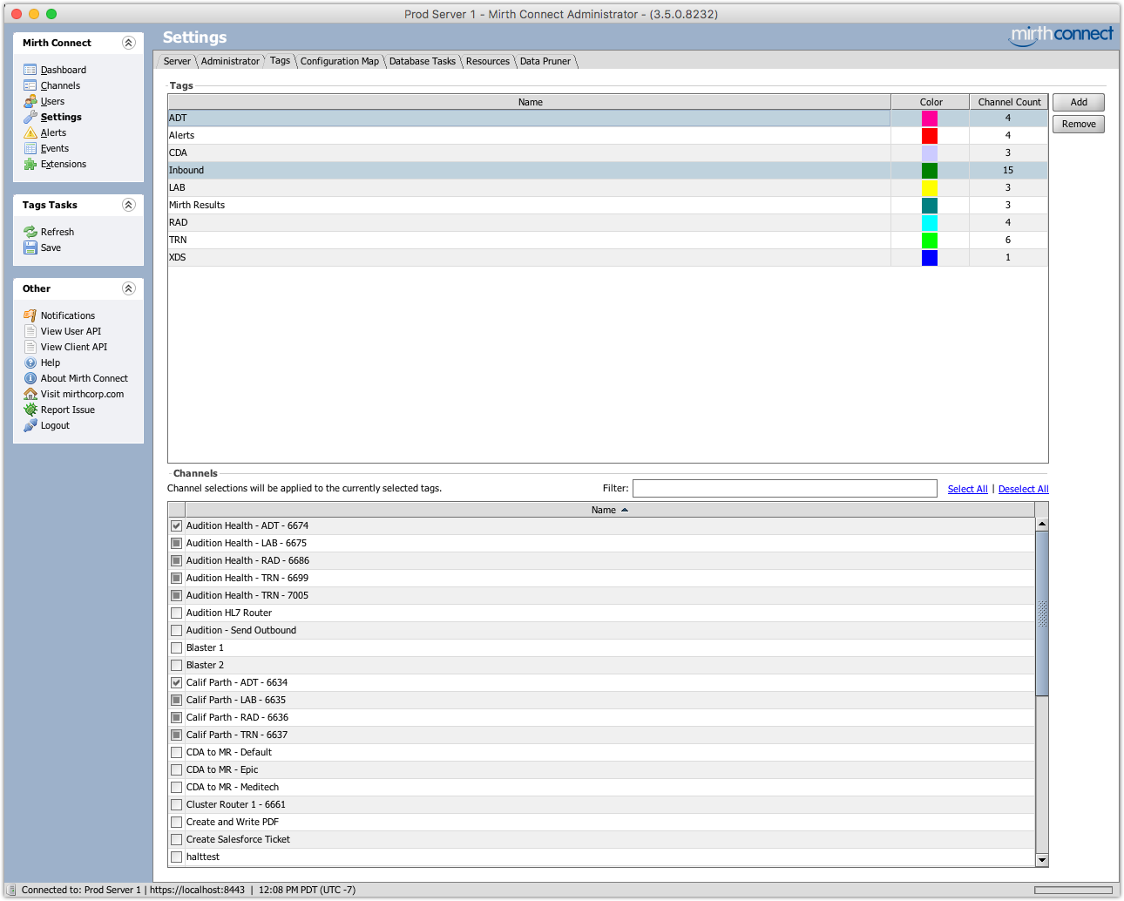The width and height of the screenshot is (1124, 901).
Task: Check the Blaster 1 channel
Action: click(x=176, y=647)
